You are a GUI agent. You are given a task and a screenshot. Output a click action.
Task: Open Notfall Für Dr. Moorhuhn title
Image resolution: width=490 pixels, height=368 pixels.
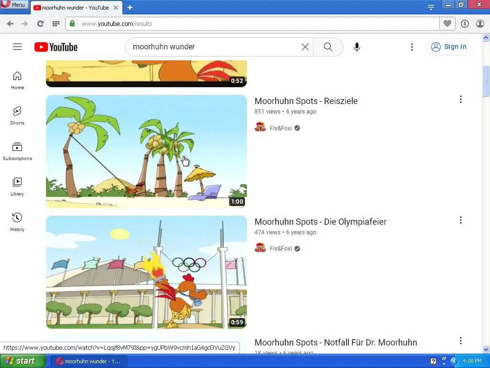pyautogui.click(x=335, y=342)
